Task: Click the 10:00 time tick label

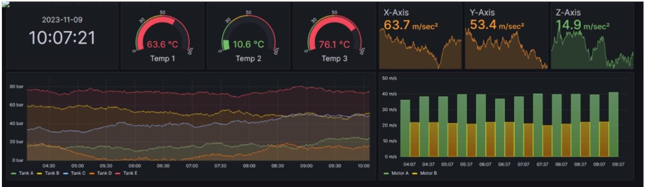Action: [x=364, y=166]
